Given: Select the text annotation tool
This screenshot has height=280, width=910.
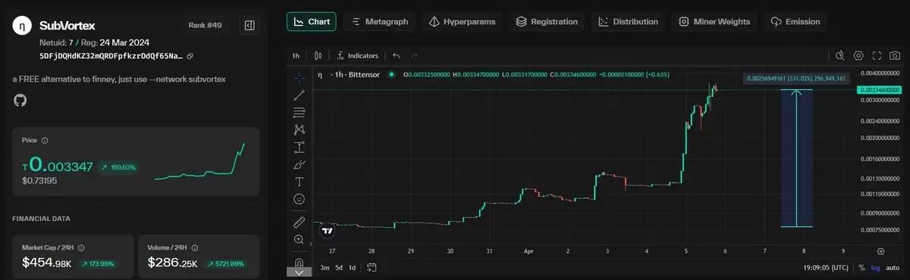Looking at the screenshot, I should tap(299, 182).
